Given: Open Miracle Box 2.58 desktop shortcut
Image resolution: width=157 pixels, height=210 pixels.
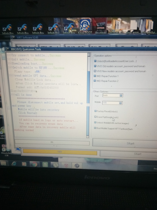Looking at the screenshot, I should [x=5, y=151].
